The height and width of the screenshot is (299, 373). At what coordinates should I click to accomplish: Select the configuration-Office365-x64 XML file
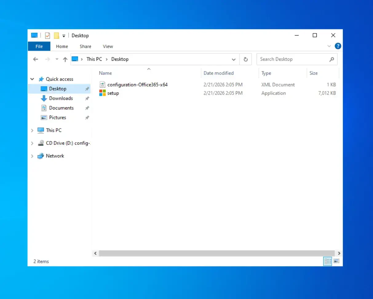[137, 85]
